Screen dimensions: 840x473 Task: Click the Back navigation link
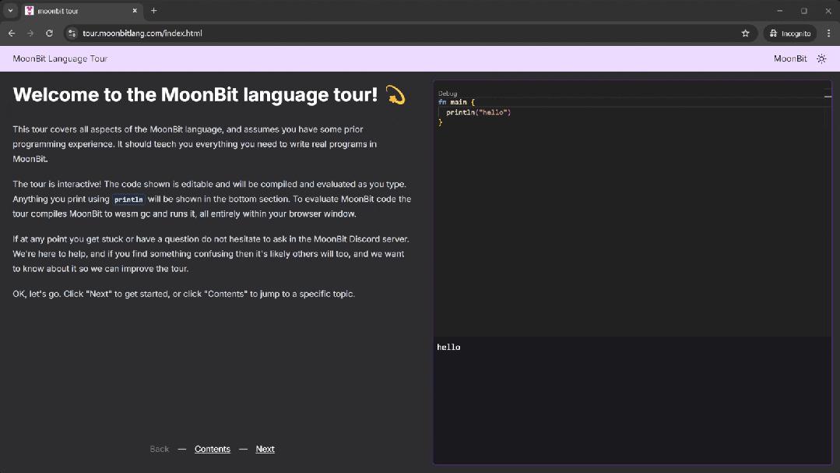[159, 449]
